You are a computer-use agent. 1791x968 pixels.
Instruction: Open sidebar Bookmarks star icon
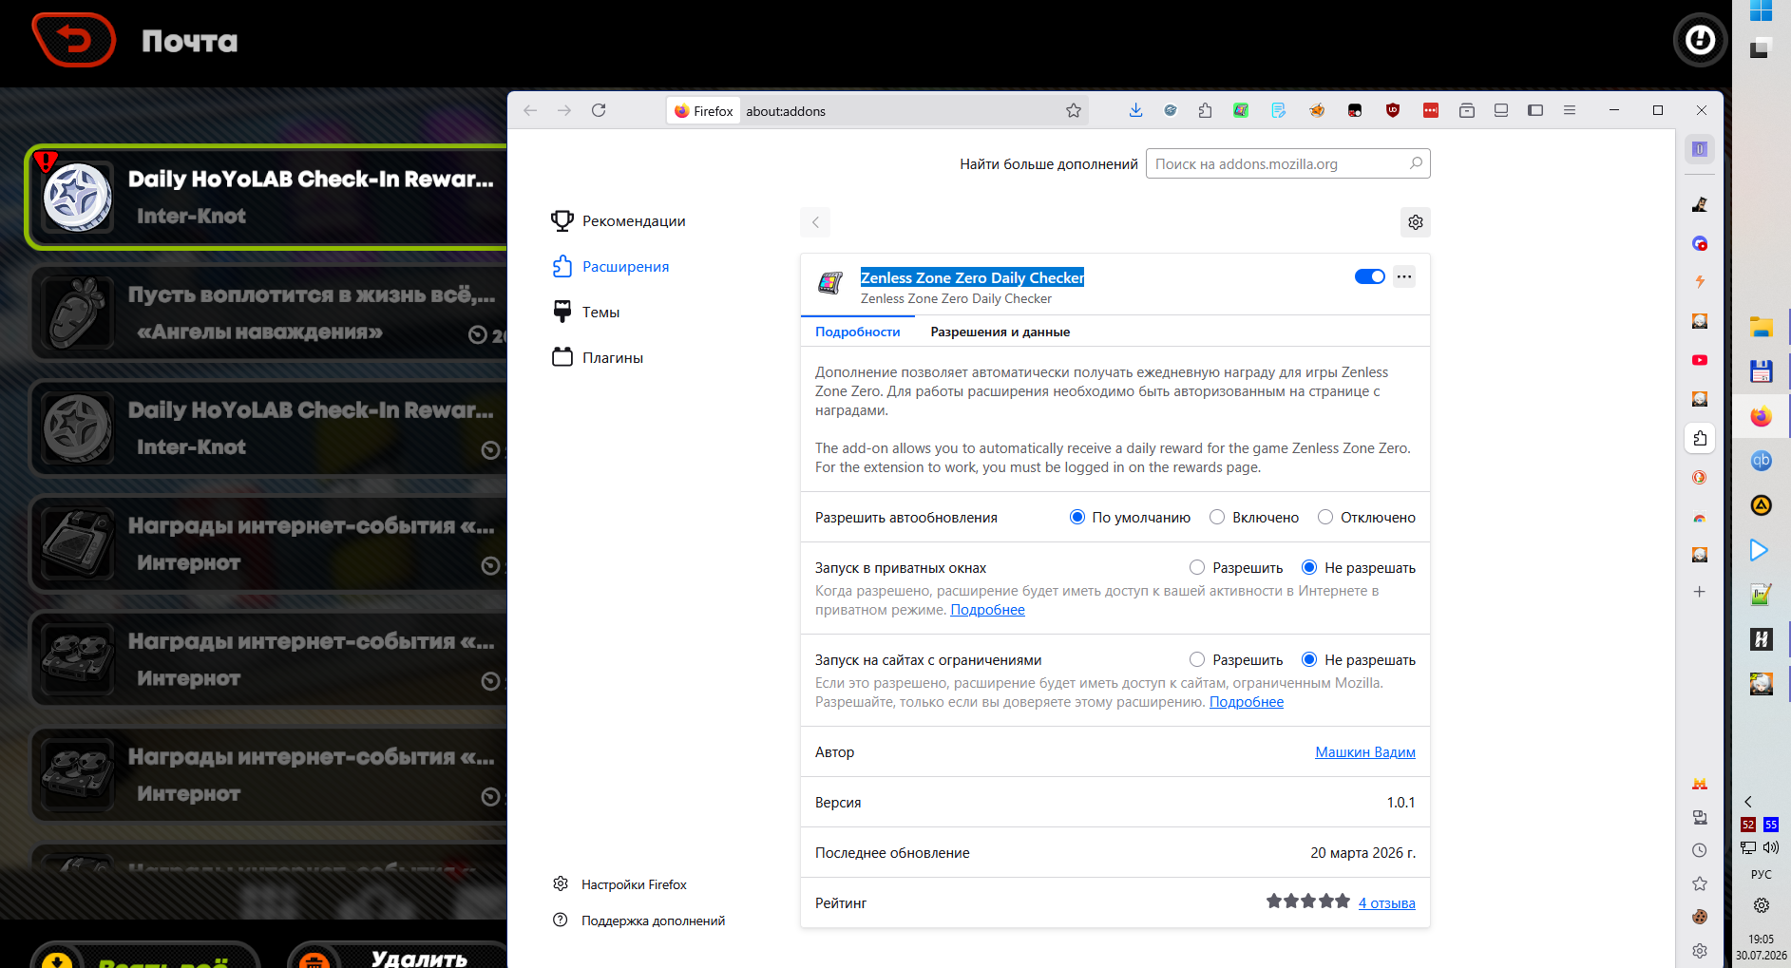point(1700,883)
